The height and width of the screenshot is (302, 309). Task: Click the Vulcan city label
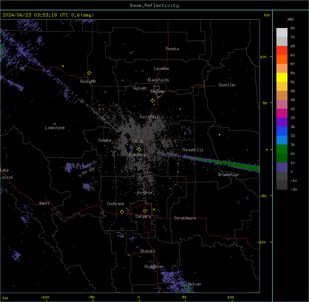(x=195, y=284)
